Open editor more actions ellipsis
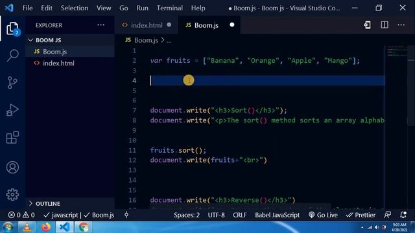The image size is (415, 233). tap(401, 25)
